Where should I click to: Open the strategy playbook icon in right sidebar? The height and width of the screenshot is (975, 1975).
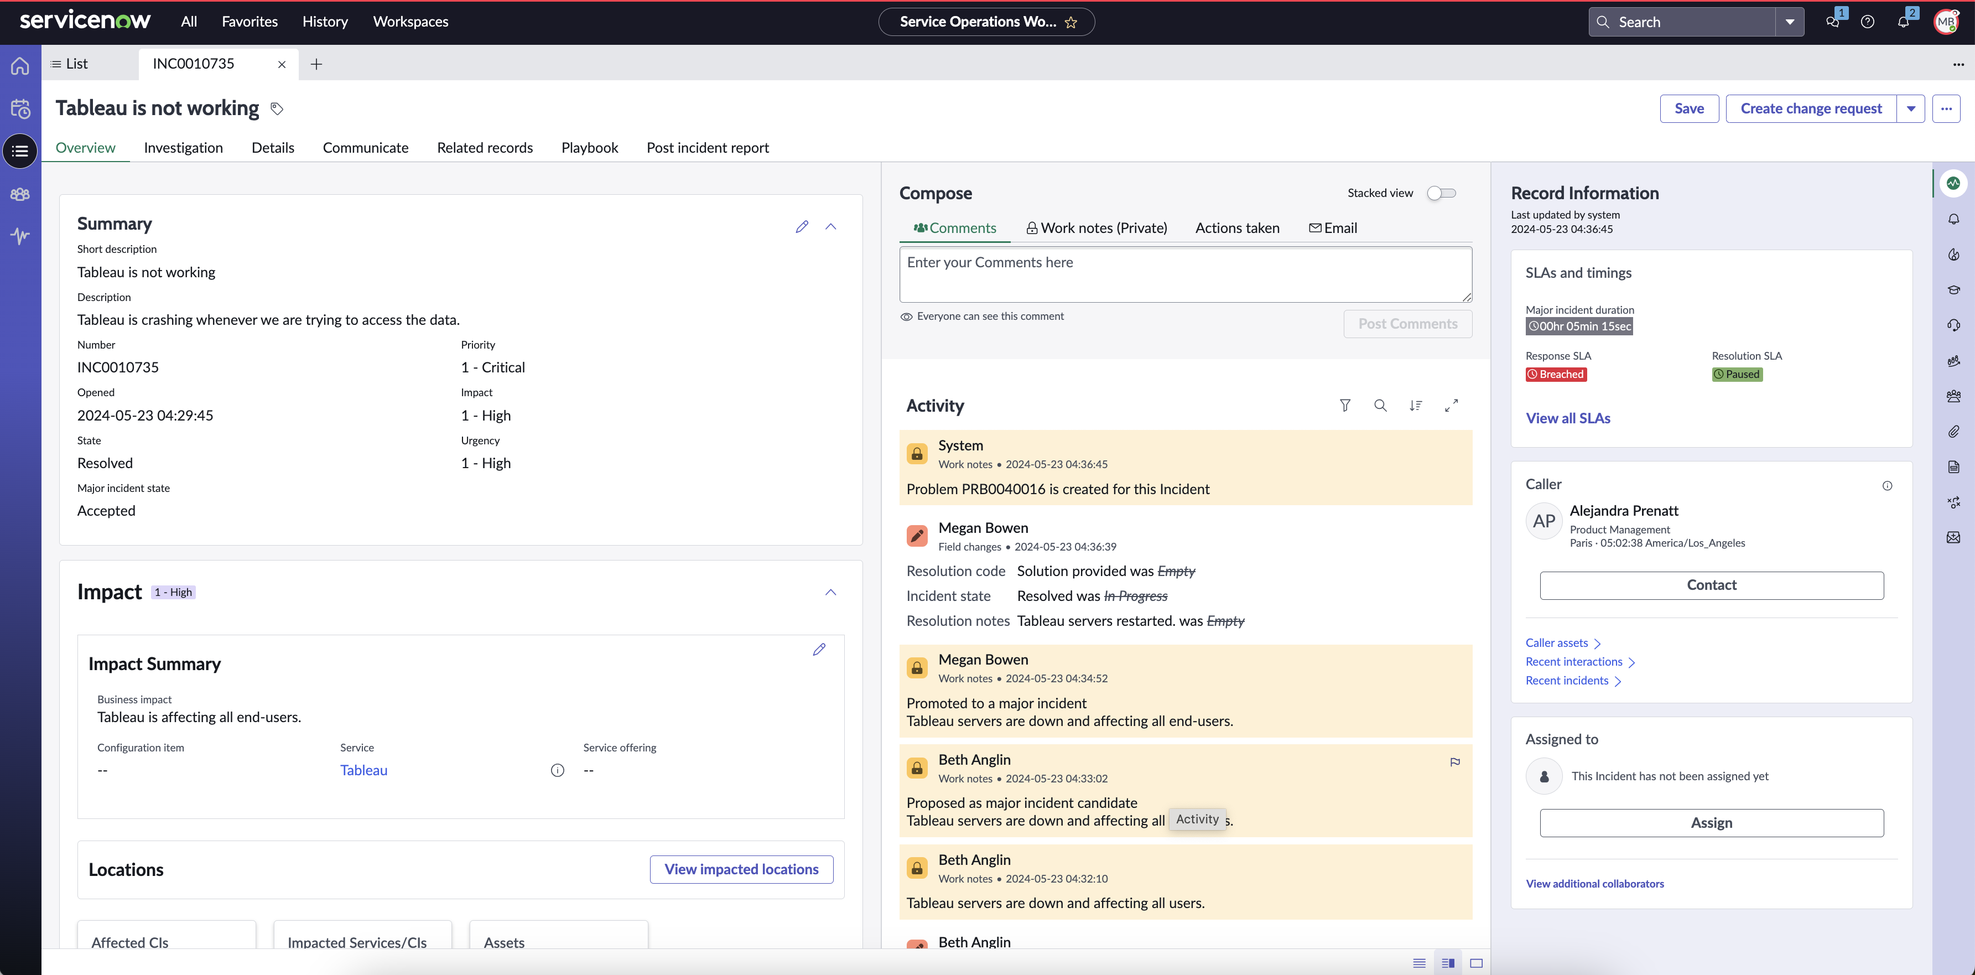tap(1953, 502)
